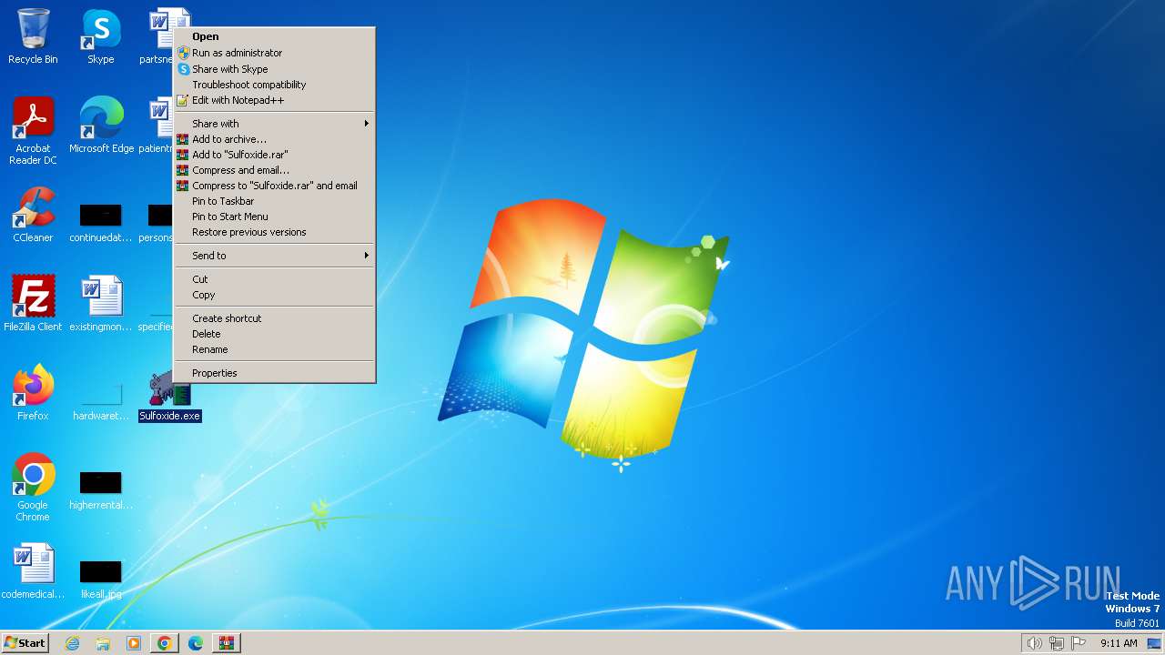Choose Compress and email...
The width and height of the screenshot is (1165, 655).
point(274,170)
